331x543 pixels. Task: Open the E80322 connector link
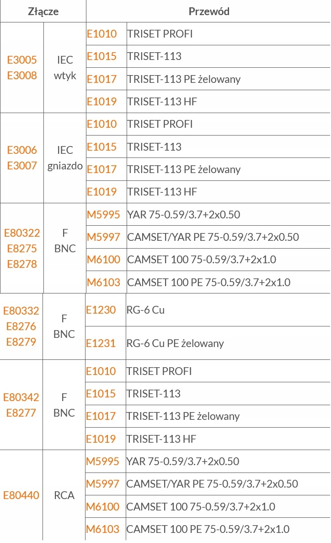pyautogui.click(x=22, y=233)
